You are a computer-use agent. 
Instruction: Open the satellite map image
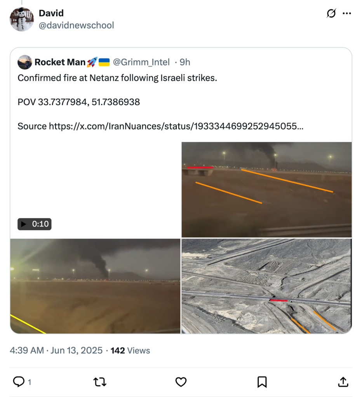click(x=266, y=286)
